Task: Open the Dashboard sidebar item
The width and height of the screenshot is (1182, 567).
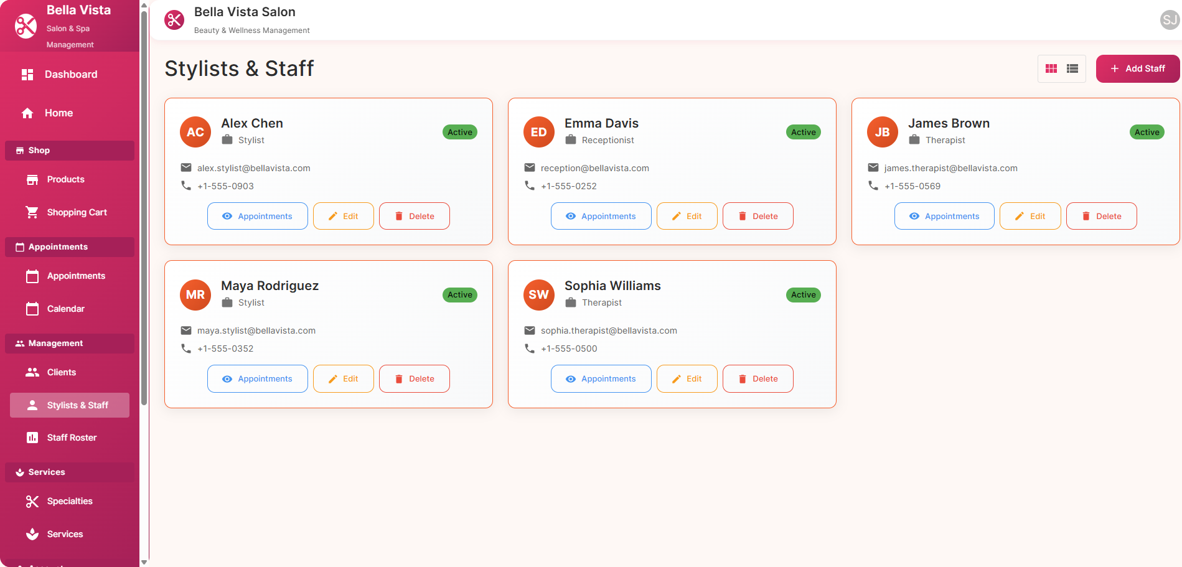Action: coord(70,75)
